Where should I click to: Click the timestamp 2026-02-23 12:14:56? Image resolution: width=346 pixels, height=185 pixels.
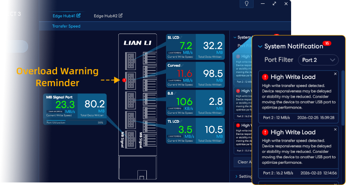(319, 173)
